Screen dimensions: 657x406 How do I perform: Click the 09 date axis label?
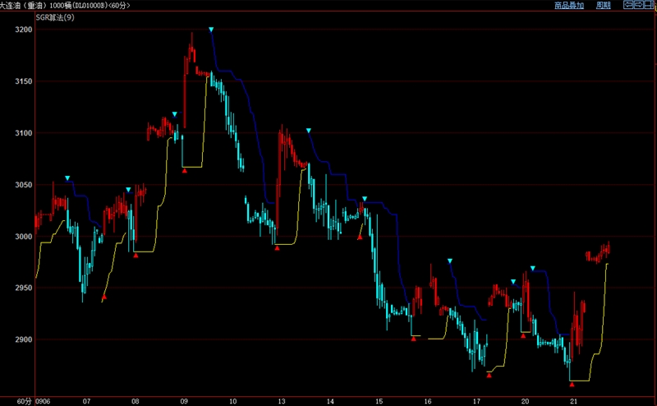(184, 401)
